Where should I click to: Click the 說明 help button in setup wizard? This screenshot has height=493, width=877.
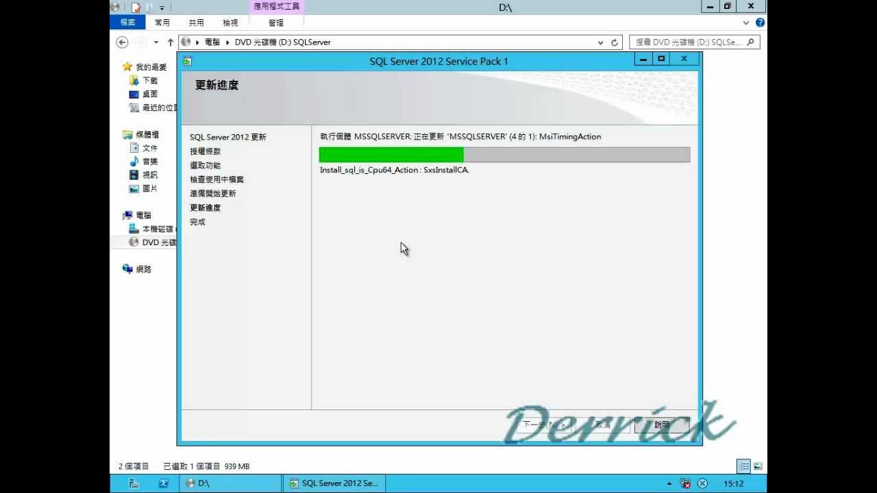(x=662, y=425)
